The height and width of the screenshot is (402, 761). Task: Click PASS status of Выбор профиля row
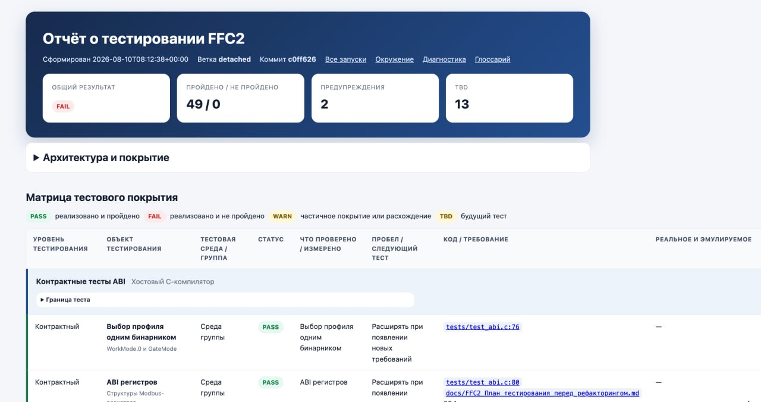271,327
